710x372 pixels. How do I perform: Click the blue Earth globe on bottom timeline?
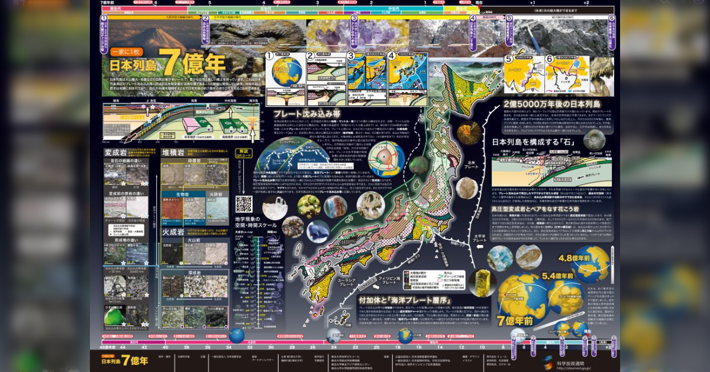tap(237, 335)
